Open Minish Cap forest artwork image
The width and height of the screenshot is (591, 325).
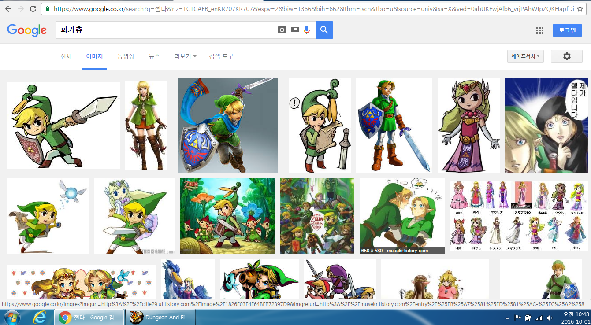point(227,216)
